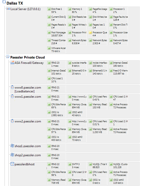Image resolution: width=141 pixels, height=186 pixels.
Task: Open the VMware Accel sensor showing 75 kbit/s
Action: click(56, 49)
